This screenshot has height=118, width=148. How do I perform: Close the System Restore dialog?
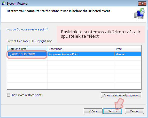pos(142,4)
